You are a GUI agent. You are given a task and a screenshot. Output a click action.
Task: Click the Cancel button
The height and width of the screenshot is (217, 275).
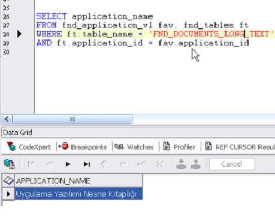coord(232,164)
